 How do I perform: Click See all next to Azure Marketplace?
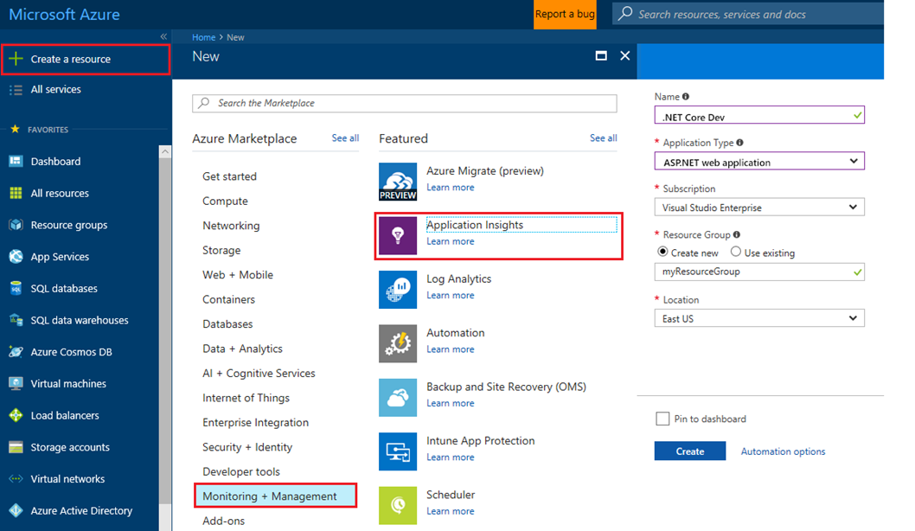coord(345,138)
